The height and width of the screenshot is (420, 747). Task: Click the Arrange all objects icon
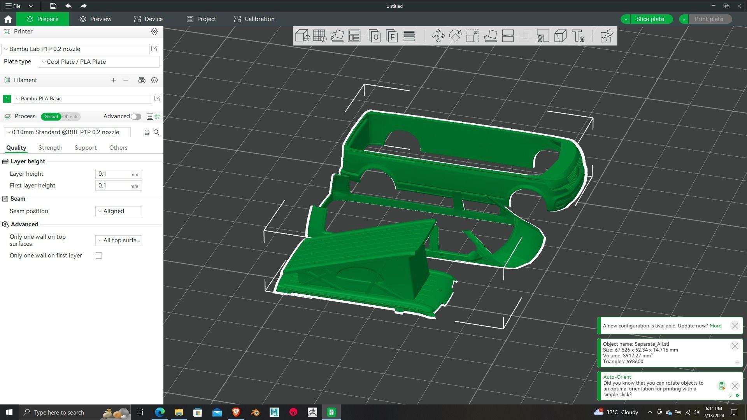click(x=354, y=36)
